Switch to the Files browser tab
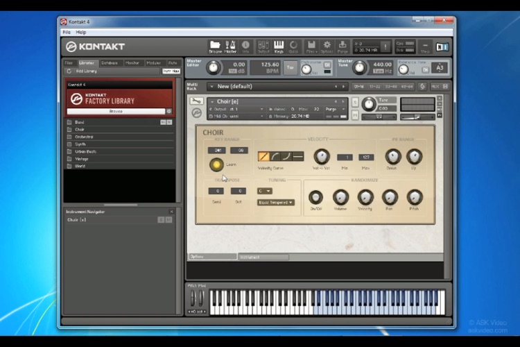 [69, 62]
